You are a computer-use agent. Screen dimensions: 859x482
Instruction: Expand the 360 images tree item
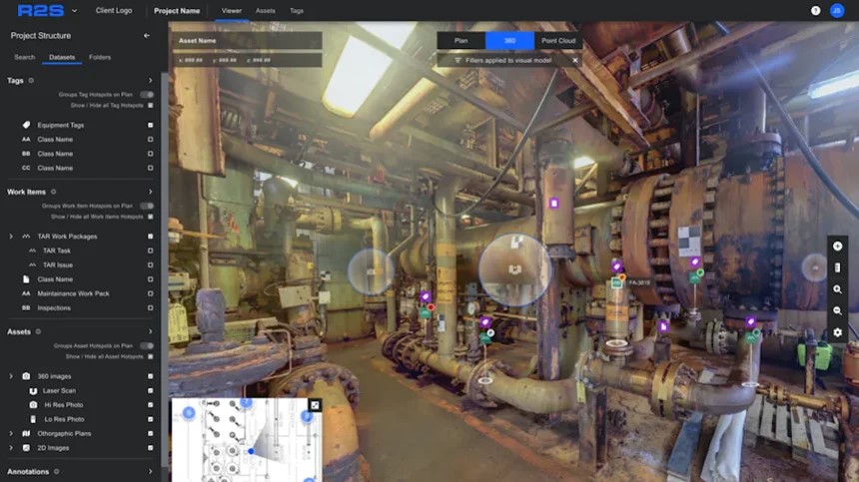tap(11, 376)
